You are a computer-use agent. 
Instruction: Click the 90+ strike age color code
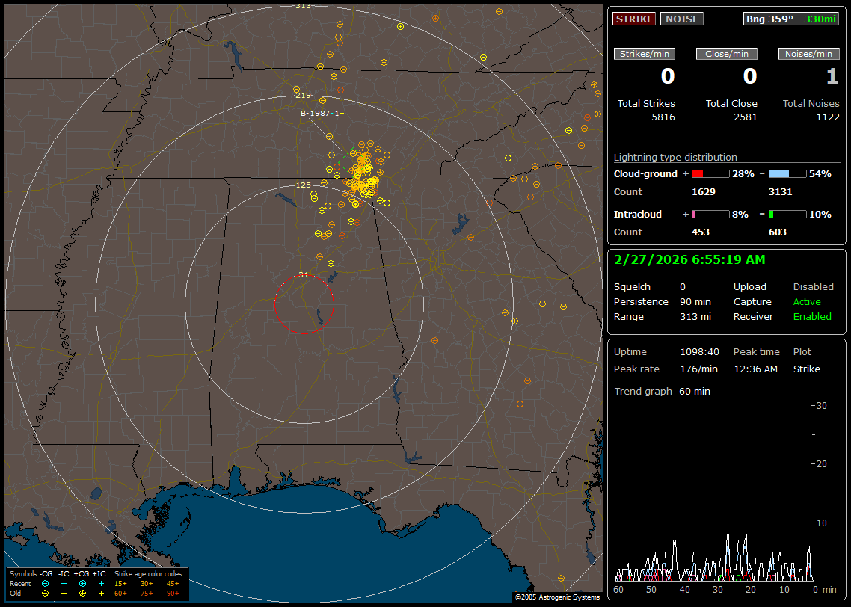pyautogui.click(x=173, y=593)
